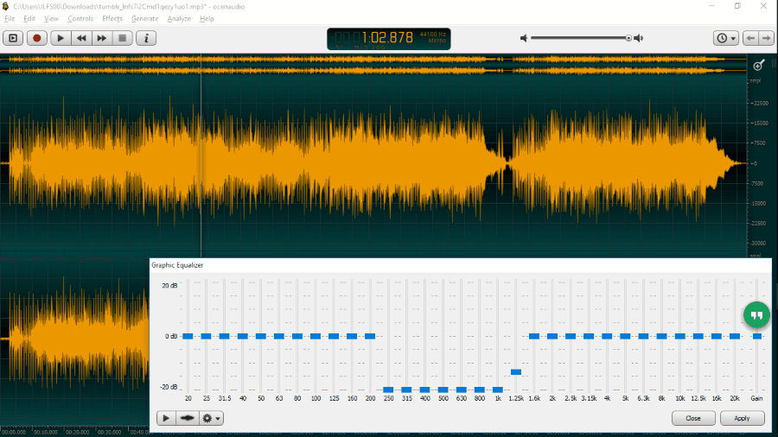
Task: Open the Generate menu
Action: (x=145, y=19)
